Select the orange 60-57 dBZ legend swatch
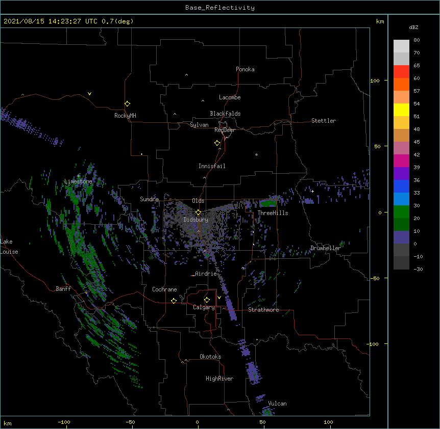Viewport: 440px width, 429px height. click(x=401, y=85)
